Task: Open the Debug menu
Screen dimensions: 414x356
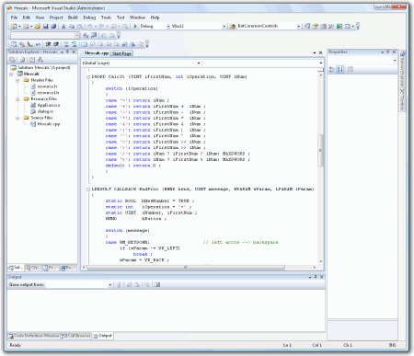Action: click(89, 17)
